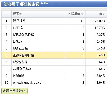
Task: Select the search term 钱包批发
Action: click(19, 21)
